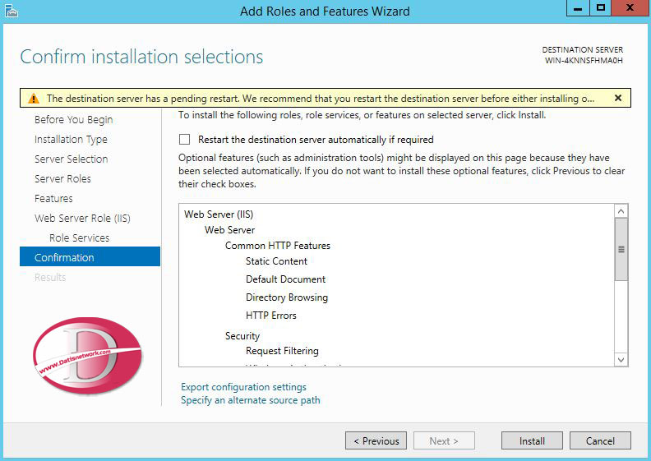Click scroll up arrow in selections list

pyautogui.click(x=621, y=211)
